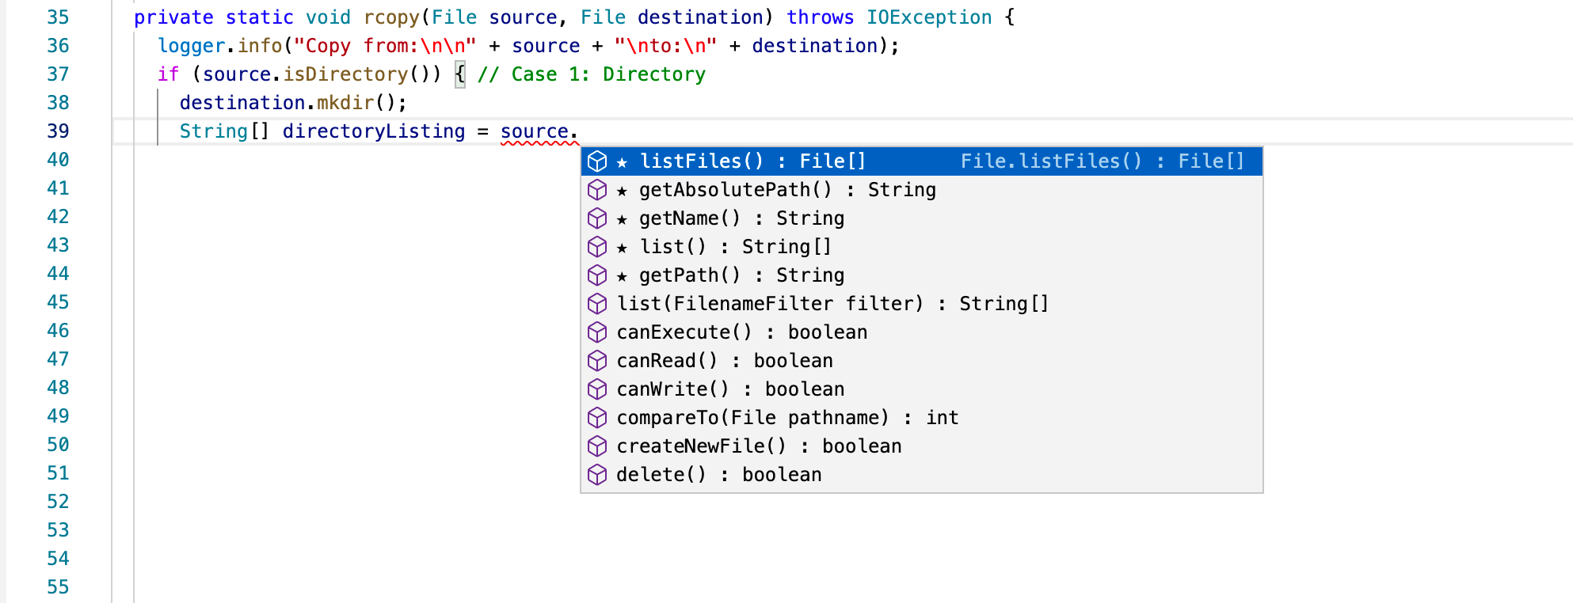Place cursor on the rcopy method name
1573x603 pixels.
coord(391,17)
